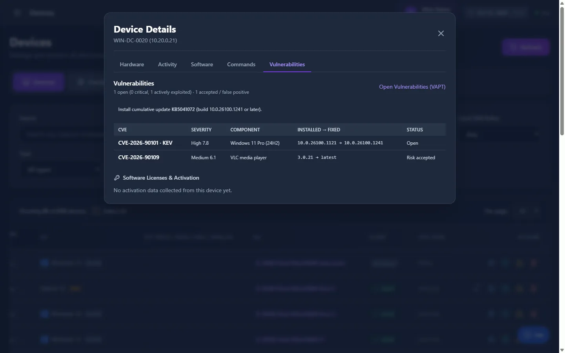The height and width of the screenshot is (353, 565).
Task: Click the Risk accepted status
Action: [x=421, y=158]
